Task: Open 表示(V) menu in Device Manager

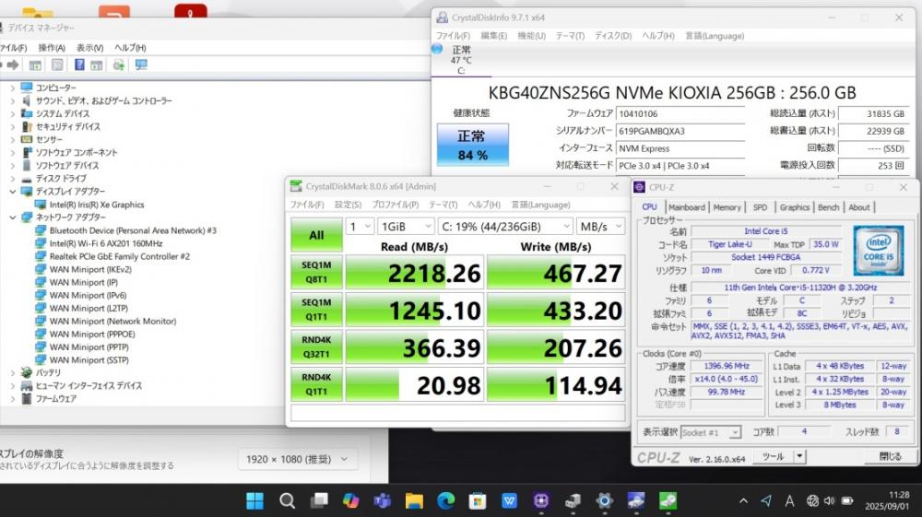Action: (90, 48)
